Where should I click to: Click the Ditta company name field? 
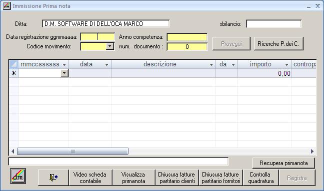[x=106, y=24]
